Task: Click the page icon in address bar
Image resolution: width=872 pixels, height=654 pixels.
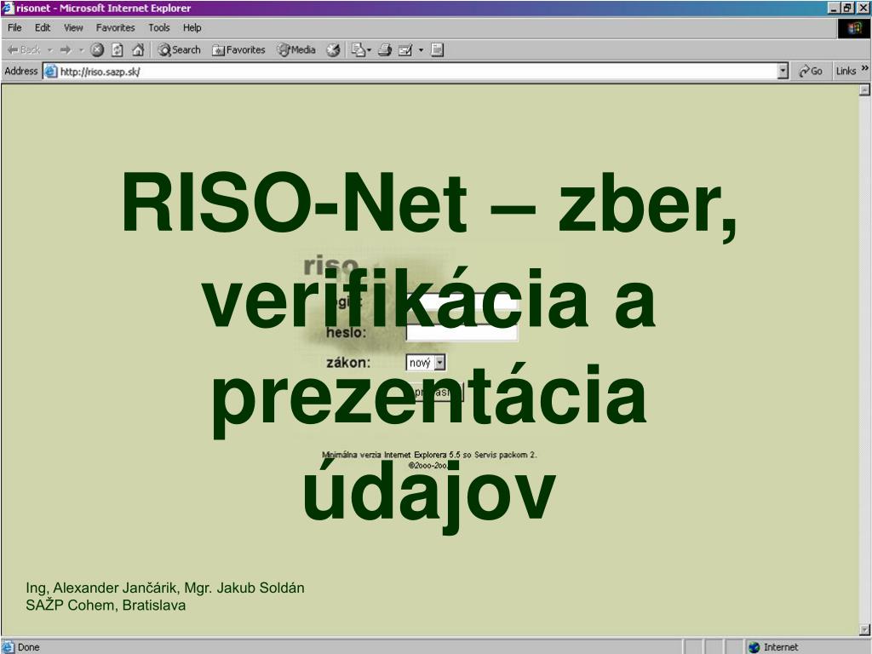Action: point(50,72)
